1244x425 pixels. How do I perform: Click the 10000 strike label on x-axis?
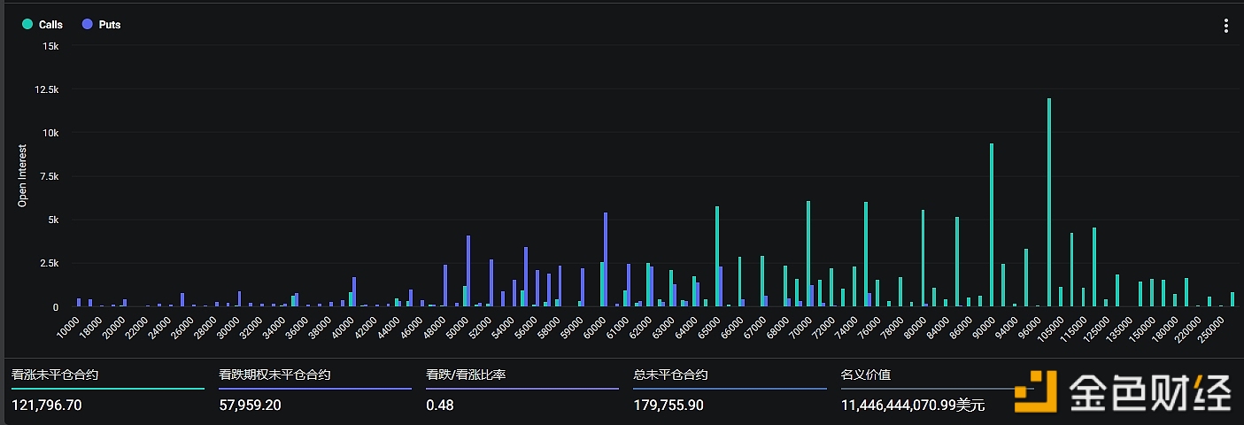click(x=66, y=327)
